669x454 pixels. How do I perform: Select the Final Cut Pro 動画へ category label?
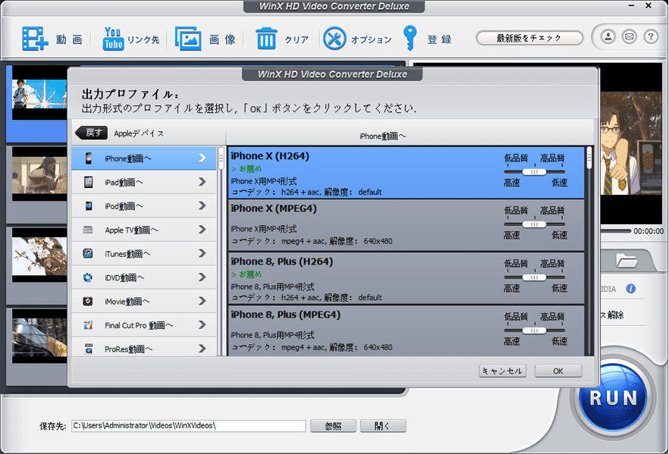click(x=139, y=326)
